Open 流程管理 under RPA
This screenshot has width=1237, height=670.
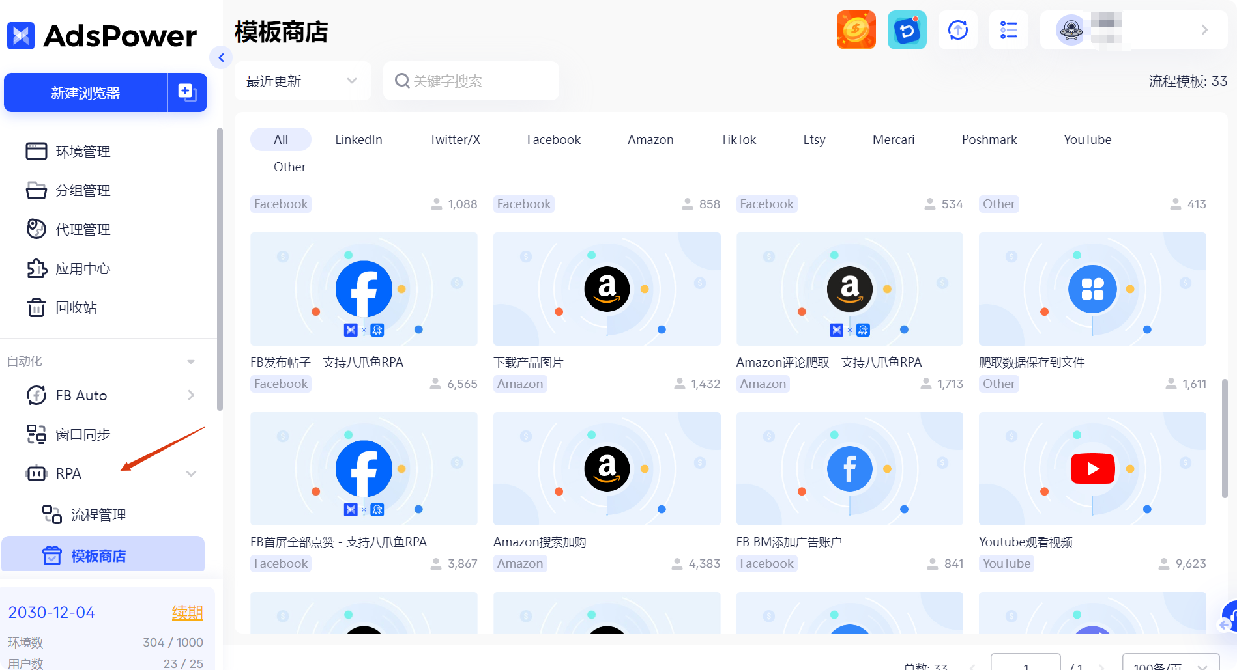coord(84,514)
